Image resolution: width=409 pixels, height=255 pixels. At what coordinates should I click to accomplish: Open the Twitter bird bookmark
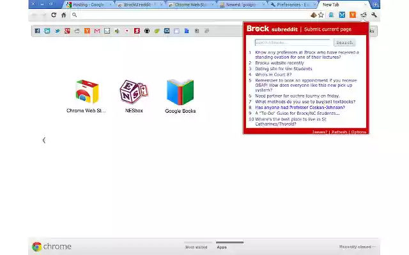pos(57,31)
